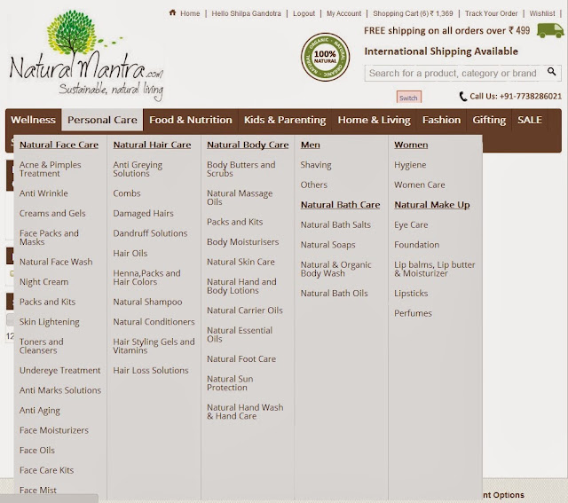
Task: Select Anti Greying Solutions
Action: click(x=138, y=169)
